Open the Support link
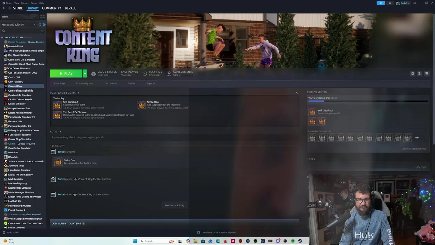Image resolution: width=435 pixels, height=245 pixels. [x=151, y=83]
